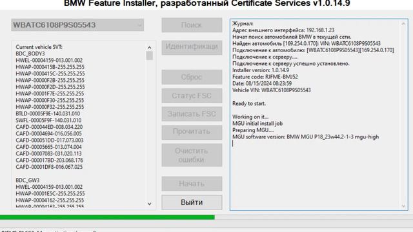The height and width of the screenshot is (232, 413).
Task: Click the Поиск button
Action: pyautogui.click(x=192, y=25)
